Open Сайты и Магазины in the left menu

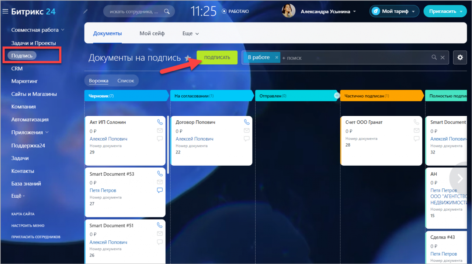coord(34,94)
